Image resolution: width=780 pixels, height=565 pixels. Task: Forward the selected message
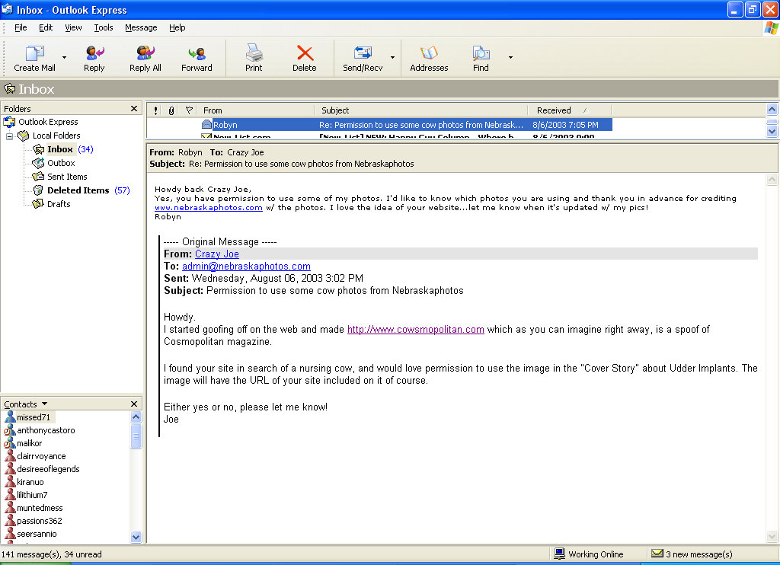pyautogui.click(x=197, y=55)
